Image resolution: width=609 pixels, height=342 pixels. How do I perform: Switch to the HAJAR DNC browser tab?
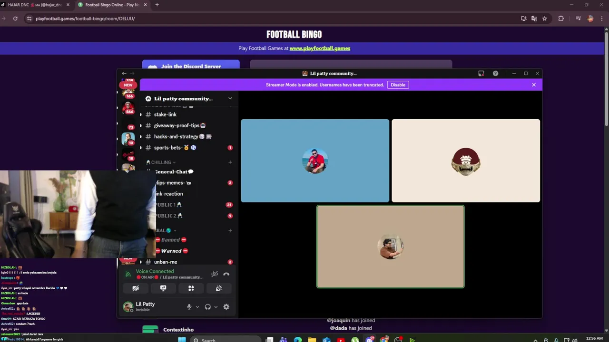pyautogui.click(x=34, y=5)
